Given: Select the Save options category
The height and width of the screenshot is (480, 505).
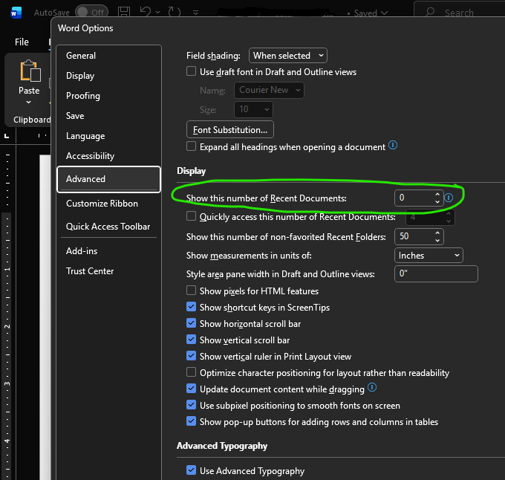Looking at the screenshot, I should pos(109,116).
